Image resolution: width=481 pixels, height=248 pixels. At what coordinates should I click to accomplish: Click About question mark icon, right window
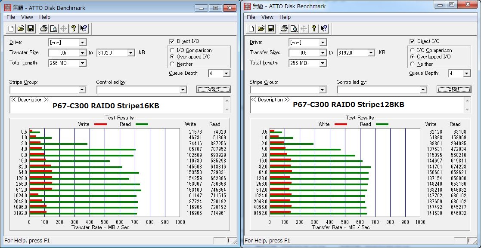click(x=314, y=29)
